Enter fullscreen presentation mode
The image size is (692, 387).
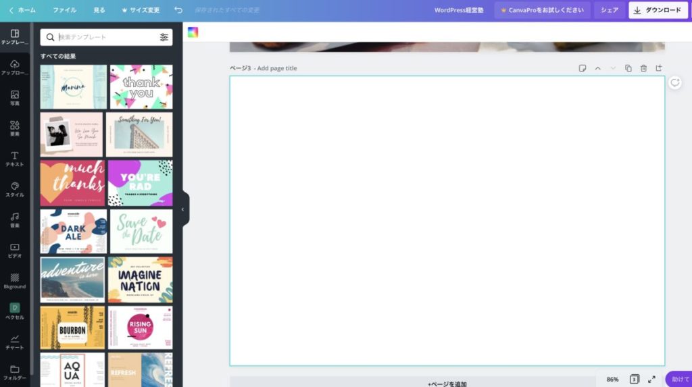click(x=651, y=379)
